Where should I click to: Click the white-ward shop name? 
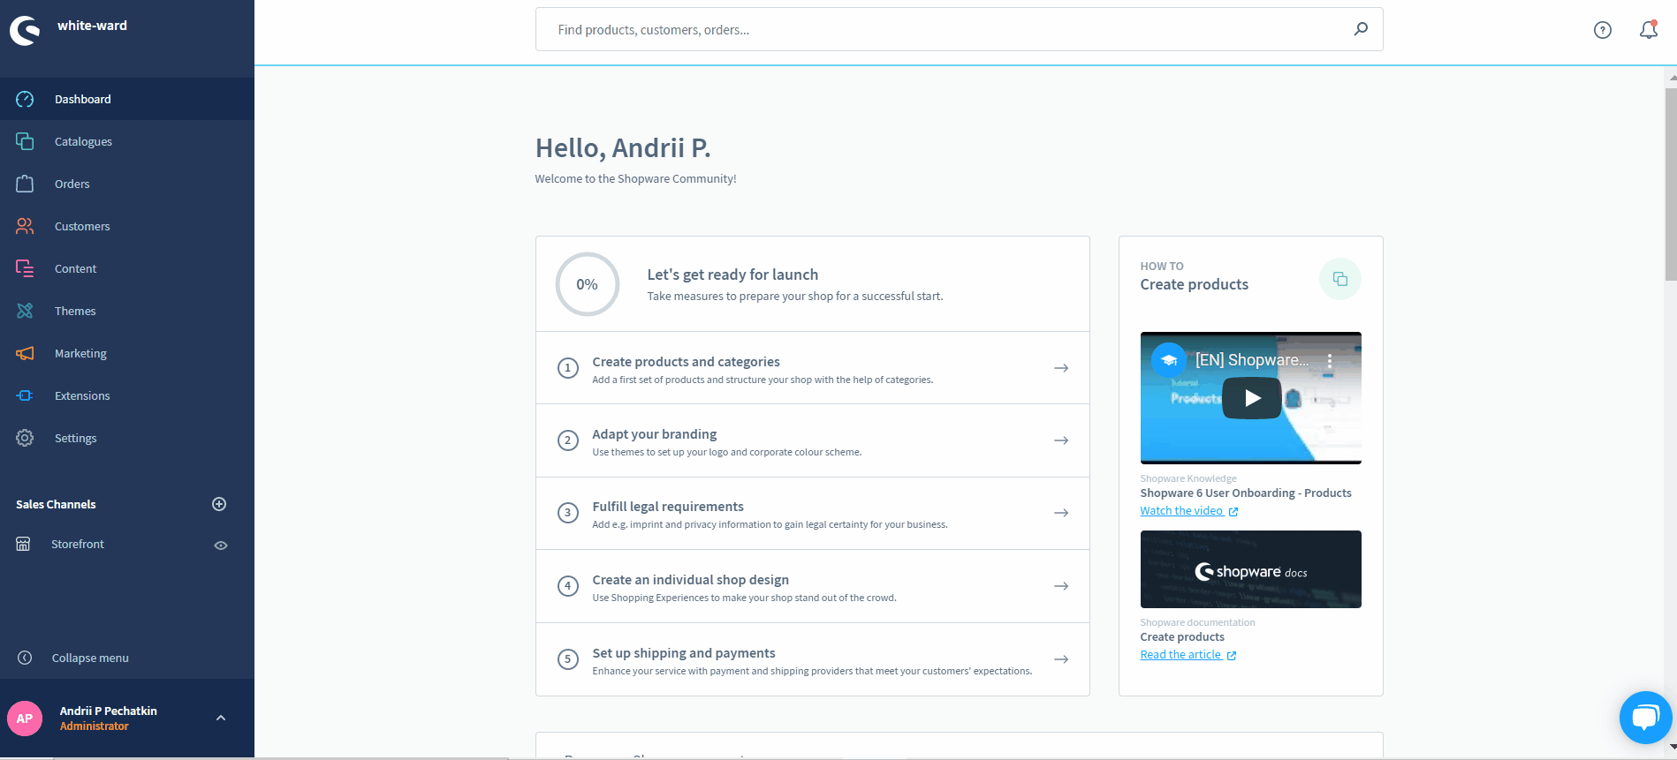[92, 26]
